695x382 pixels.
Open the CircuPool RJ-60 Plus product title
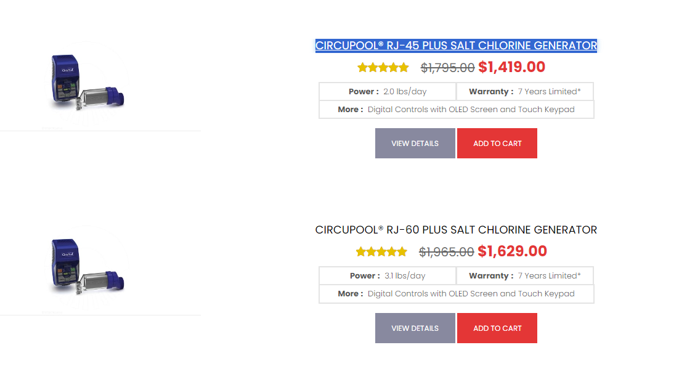(x=456, y=230)
